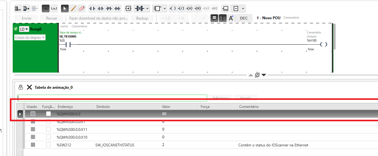Click the Comentário column header
The image size is (378, 156).
(308, 107)
